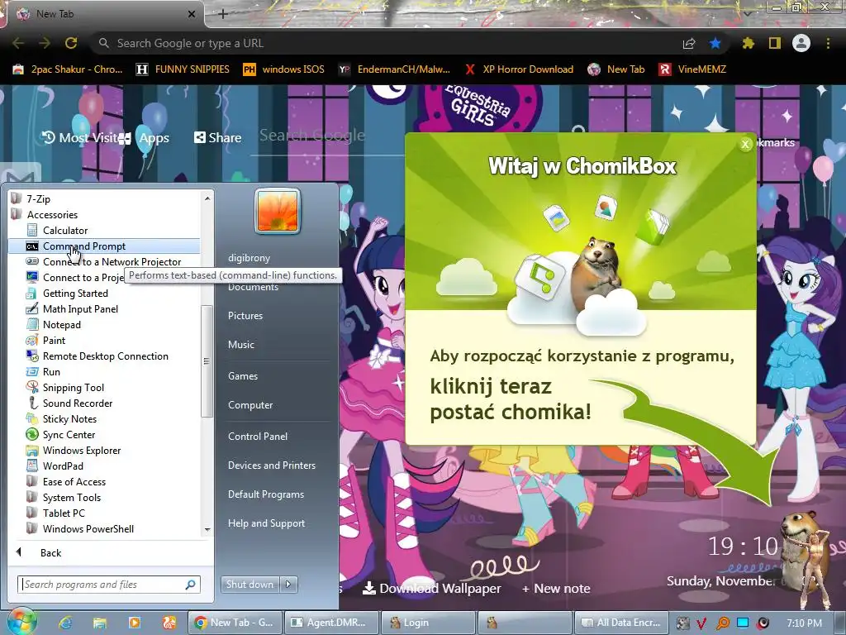Click the Start menu search magnifier icon

pos(191,585)
